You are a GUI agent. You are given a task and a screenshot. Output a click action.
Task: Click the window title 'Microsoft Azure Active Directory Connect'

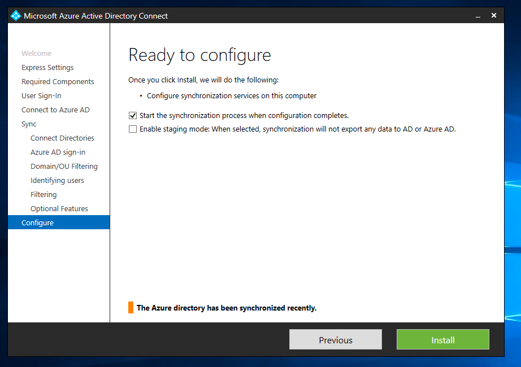[x=95, y=16]
